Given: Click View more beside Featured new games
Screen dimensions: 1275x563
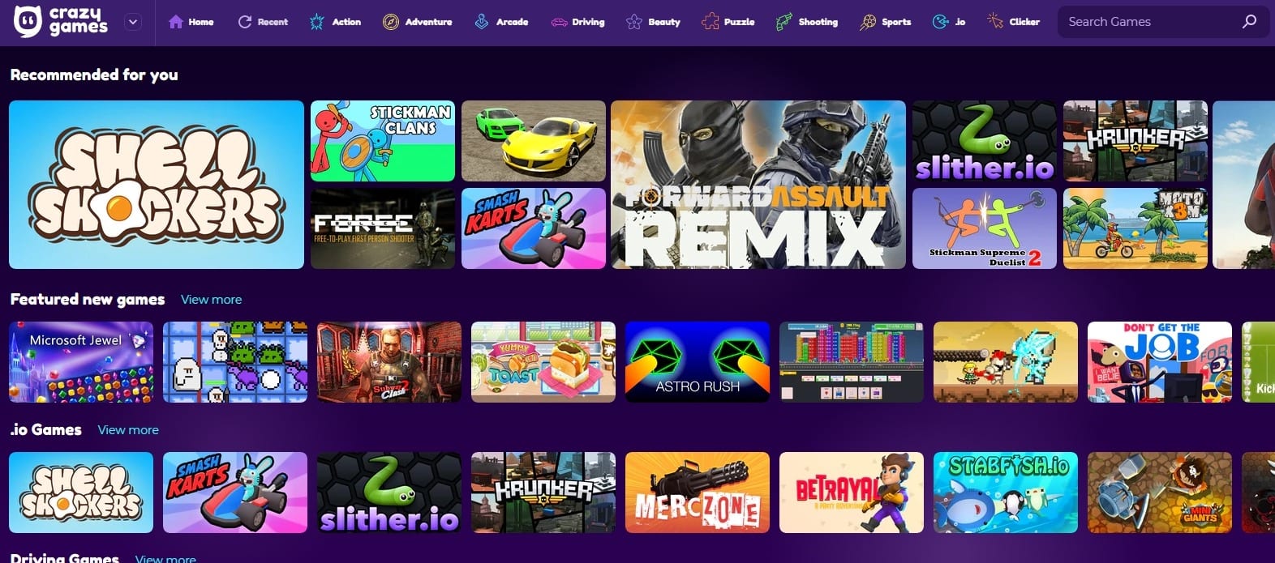Looking at the screenshot, I should click(x=211, y=300).
